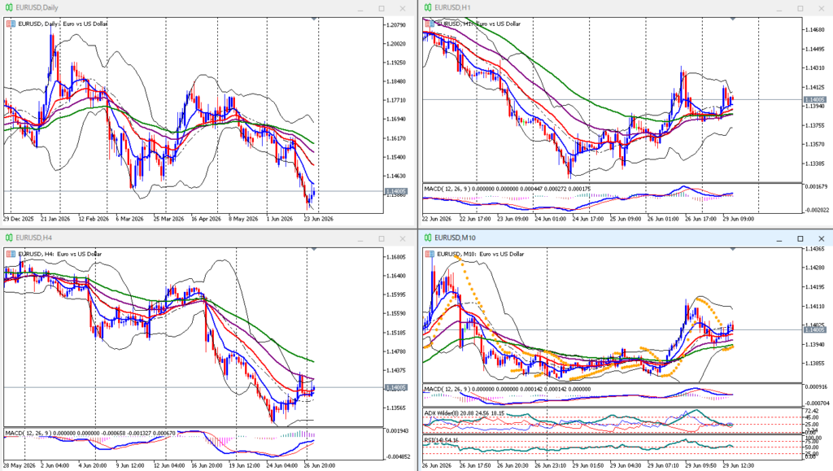Click the 'EURUSD, Daily: Euro vs US Dollar' chart caption
Screen dimensions: 833x471
[x=63, y=24]
